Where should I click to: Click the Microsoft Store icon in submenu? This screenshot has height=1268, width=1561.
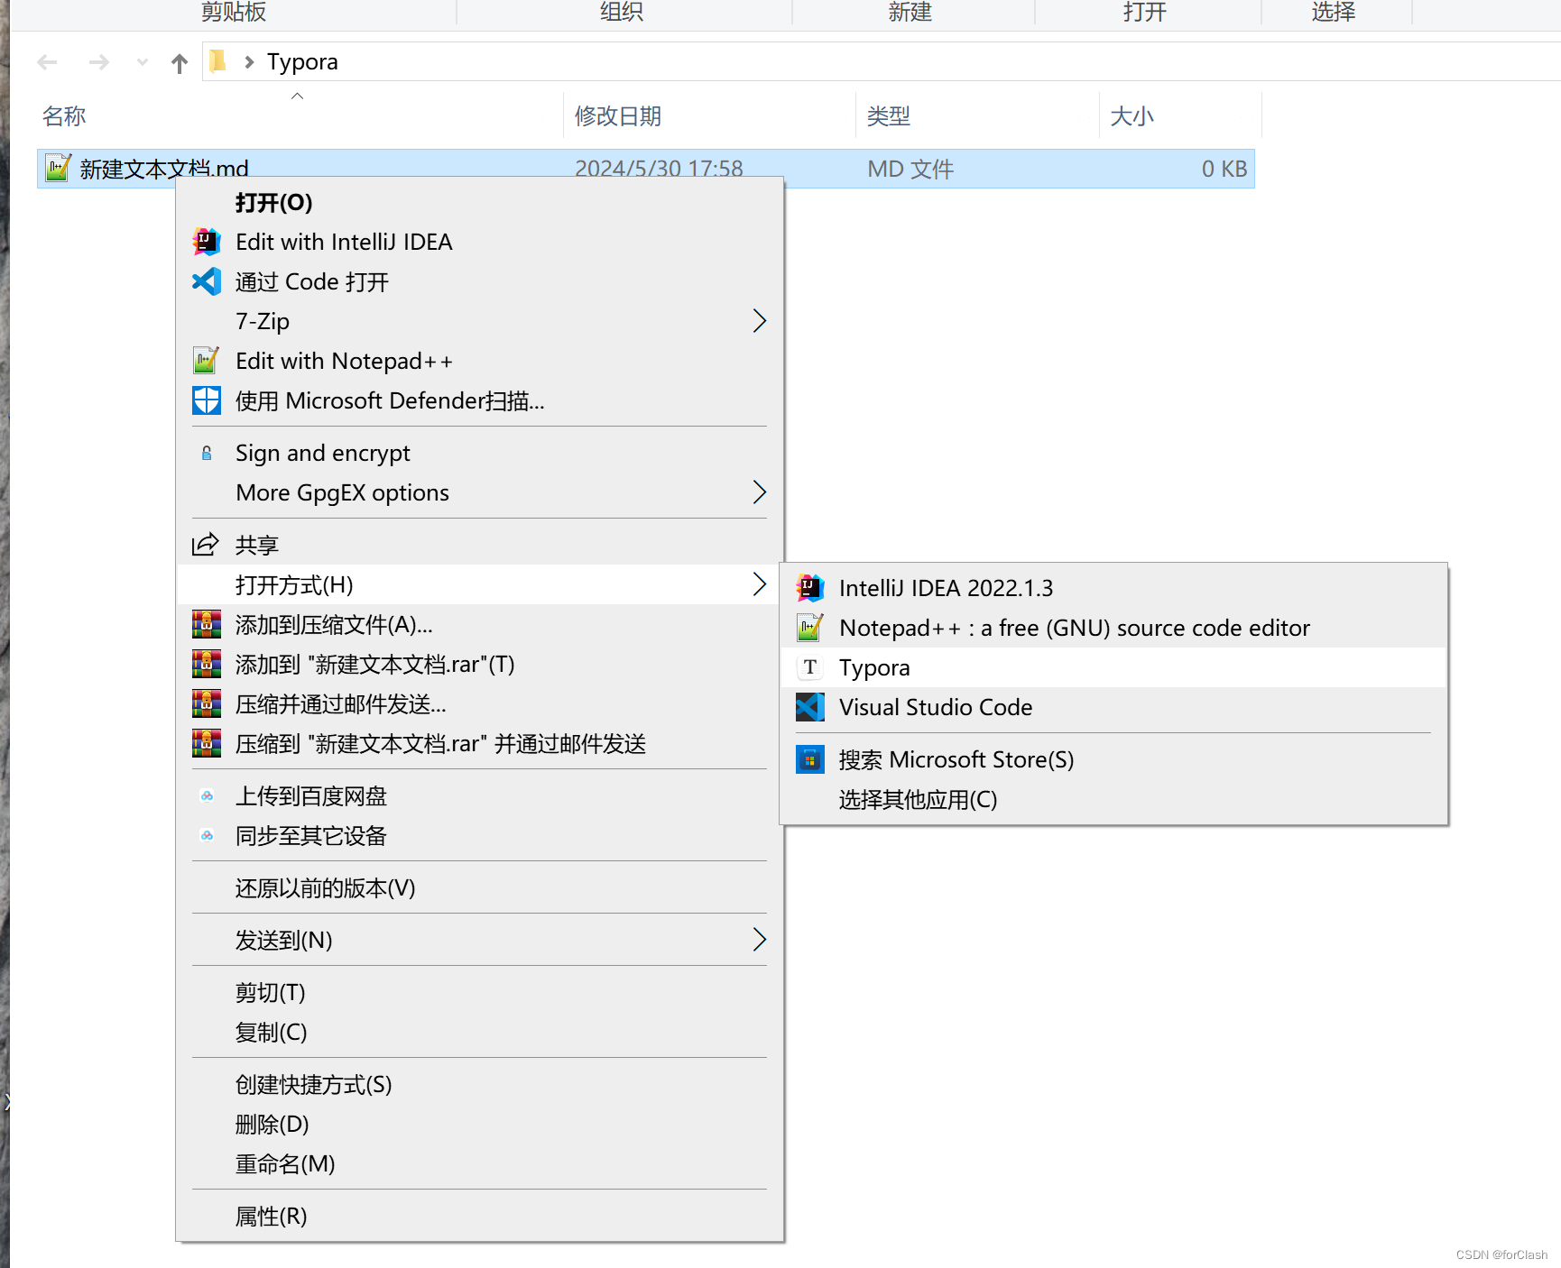pos(810,759)
